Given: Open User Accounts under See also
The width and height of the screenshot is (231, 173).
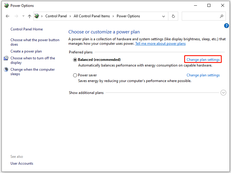Looking at the screenshot, I should coord(22,163).
